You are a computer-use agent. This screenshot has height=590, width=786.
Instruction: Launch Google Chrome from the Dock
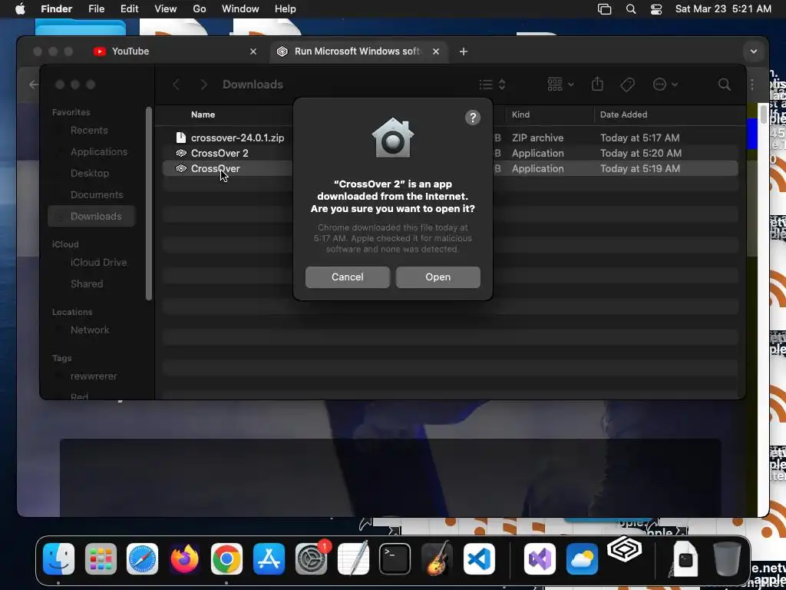(x=226, y=559)
